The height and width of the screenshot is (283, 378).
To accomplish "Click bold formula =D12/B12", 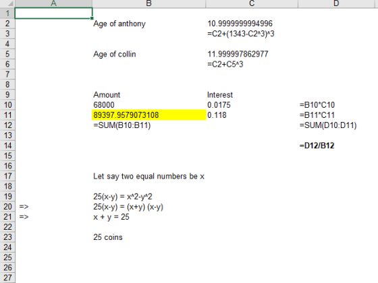I will click(317, 146).
